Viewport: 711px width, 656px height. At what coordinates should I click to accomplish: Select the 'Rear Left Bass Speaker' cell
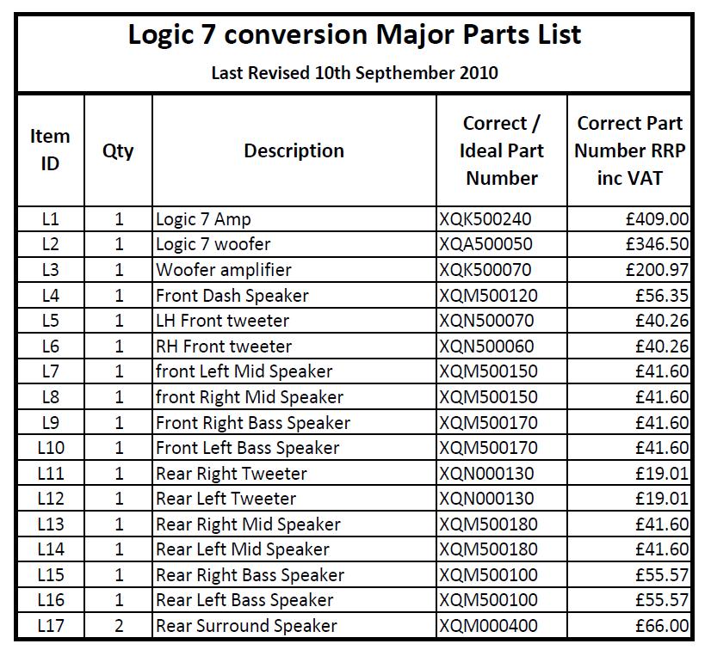click(x=294, y=600)
